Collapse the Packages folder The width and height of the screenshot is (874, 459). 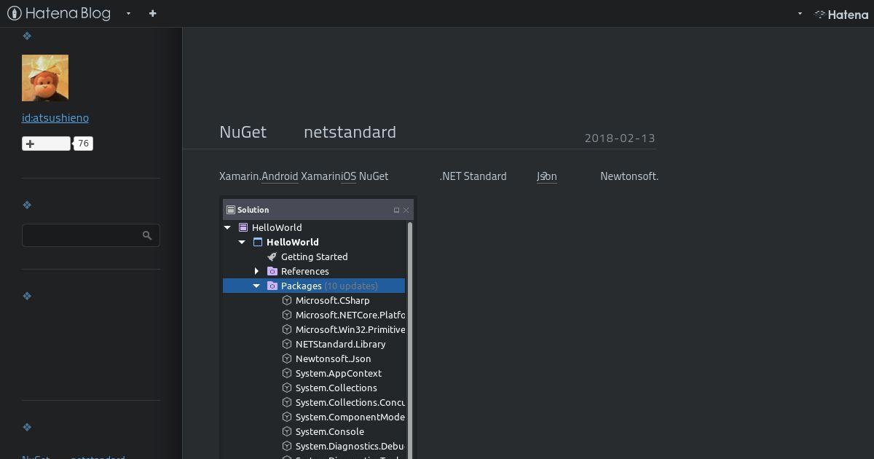[256, 286]
